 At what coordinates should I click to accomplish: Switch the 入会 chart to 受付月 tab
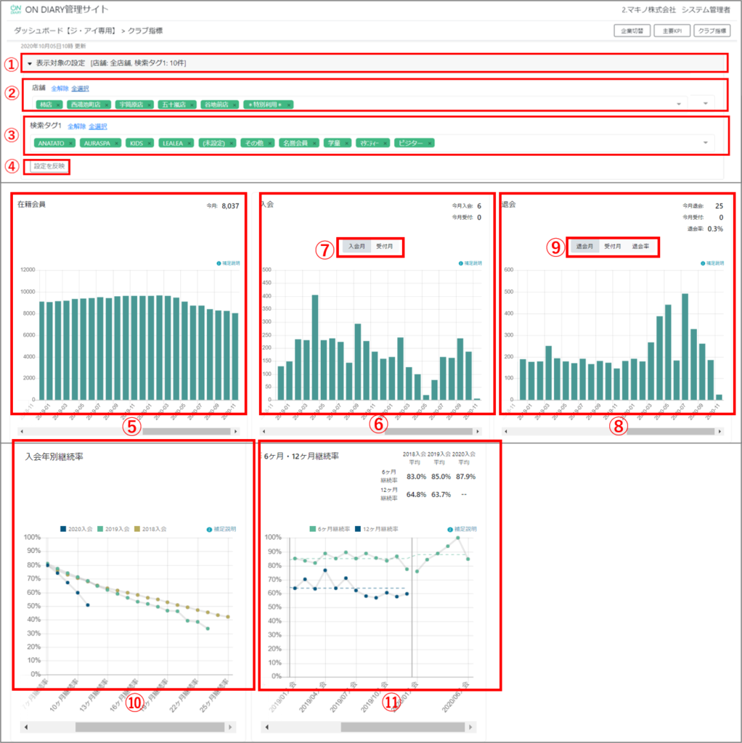(x=386, y=247)
